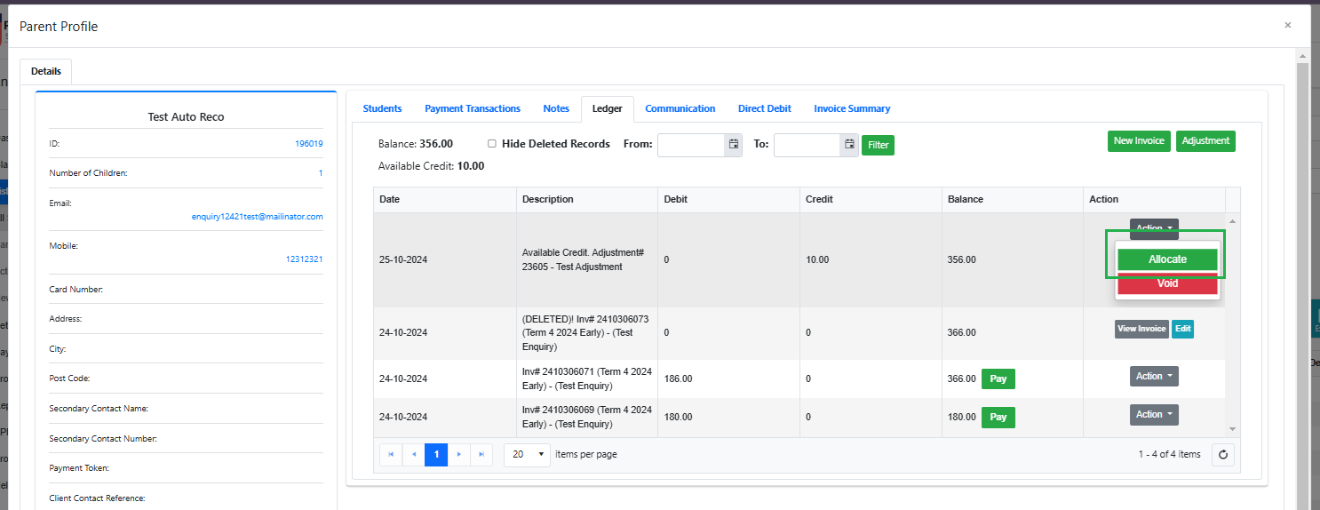View Invoice for deleted invoice 2410306073
Screen dimensions: 1320x510
pos(1141,329)
